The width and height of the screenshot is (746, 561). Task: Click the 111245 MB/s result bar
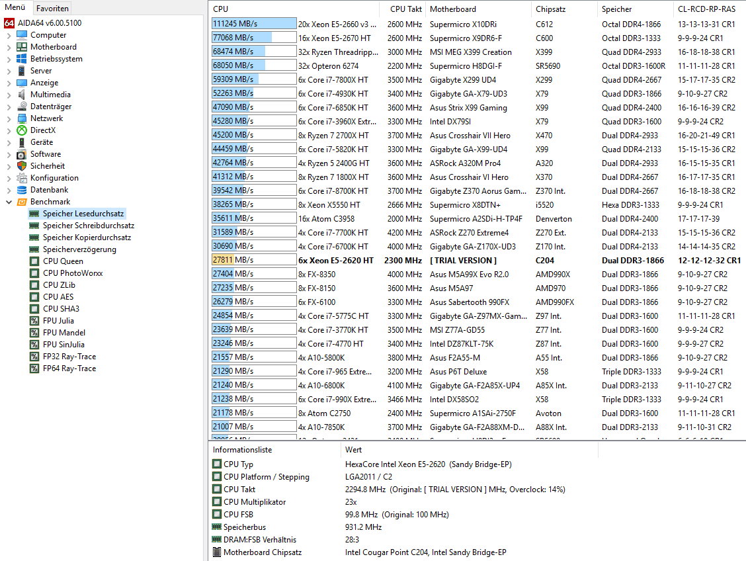(254, 24)
